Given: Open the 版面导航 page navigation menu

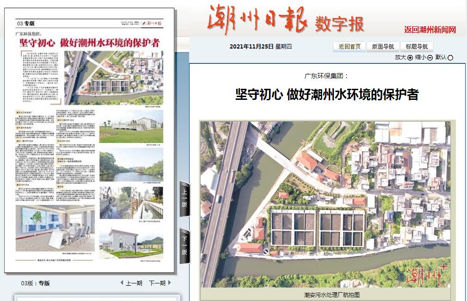Looking at the screenshot, I should (383, 46).
